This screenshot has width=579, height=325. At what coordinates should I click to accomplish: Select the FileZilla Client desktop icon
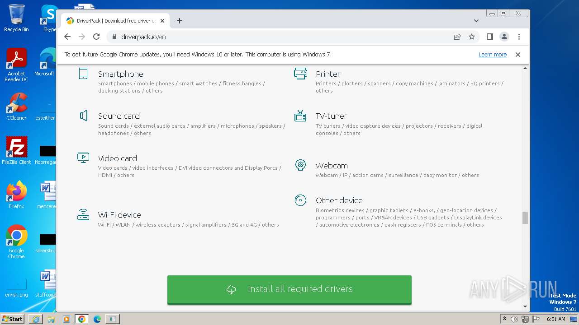point(16,151)
